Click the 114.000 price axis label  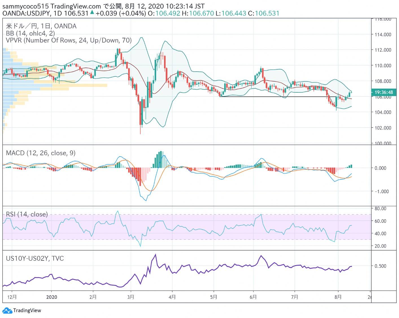[383, 34]
